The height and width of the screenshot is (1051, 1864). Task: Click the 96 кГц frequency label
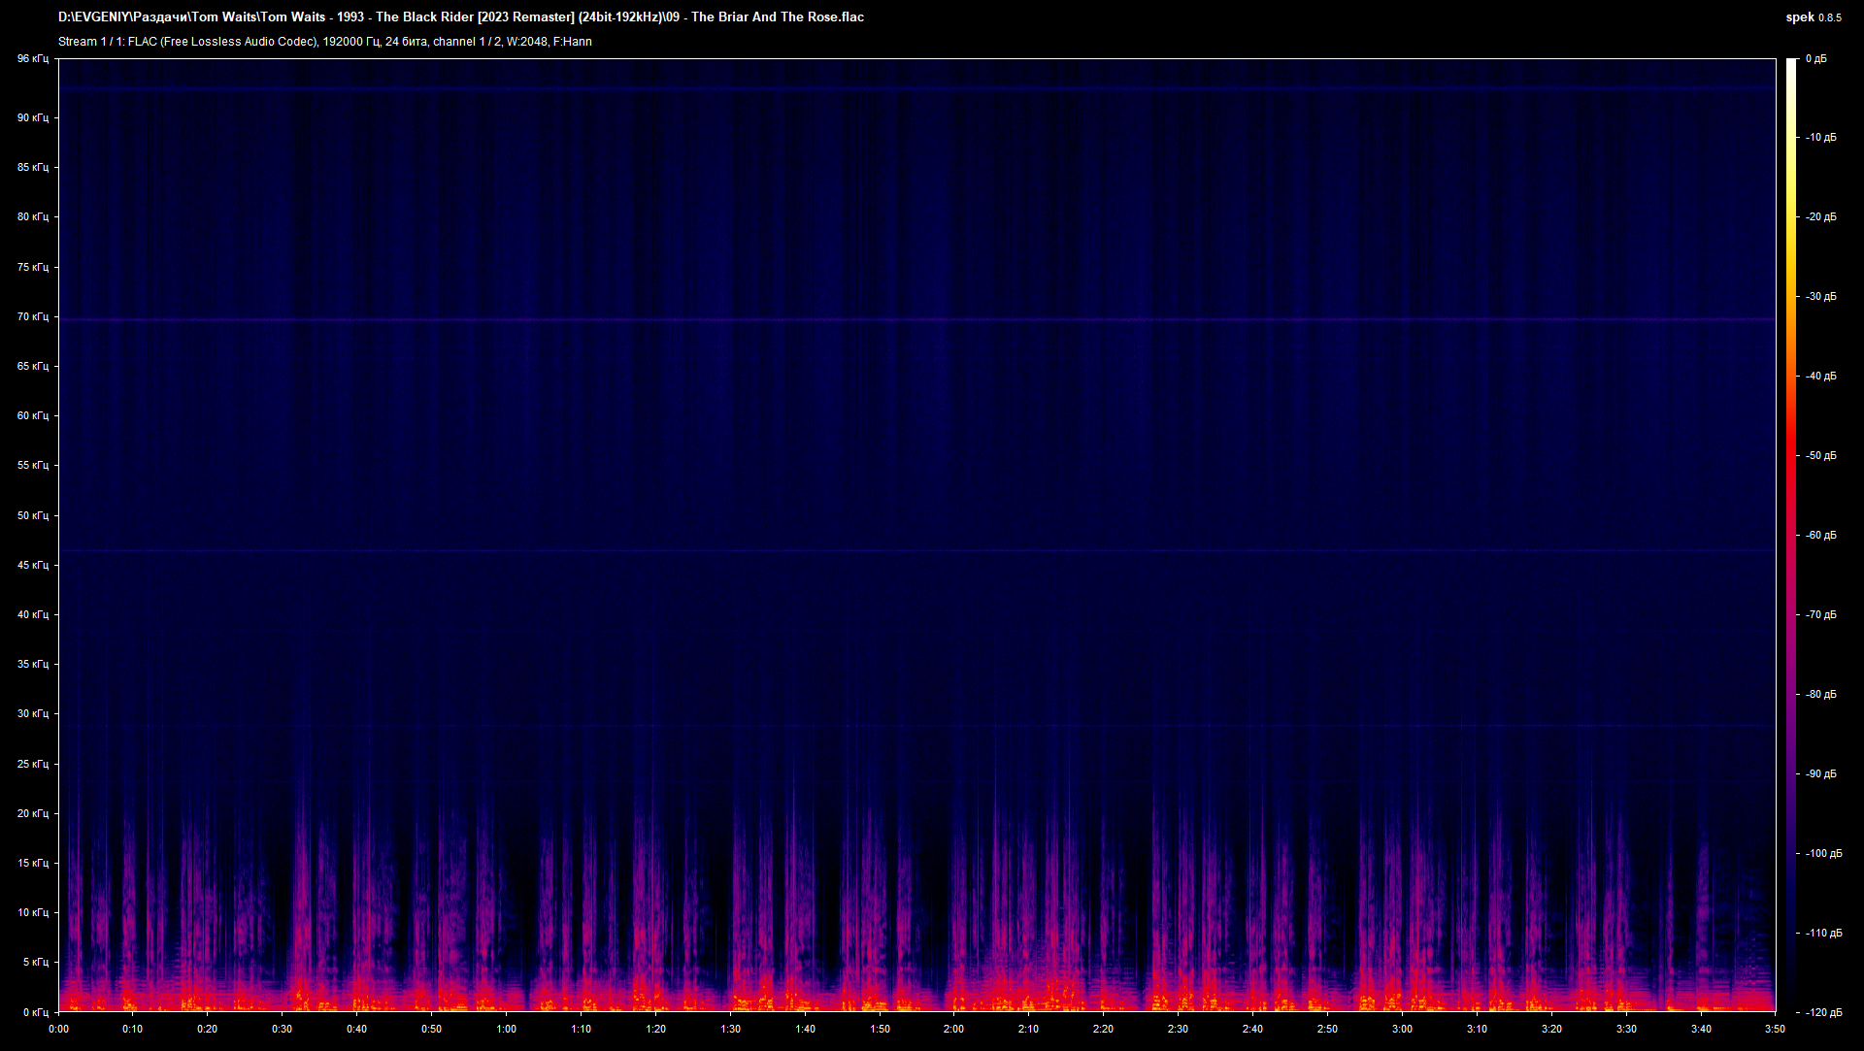32,59
